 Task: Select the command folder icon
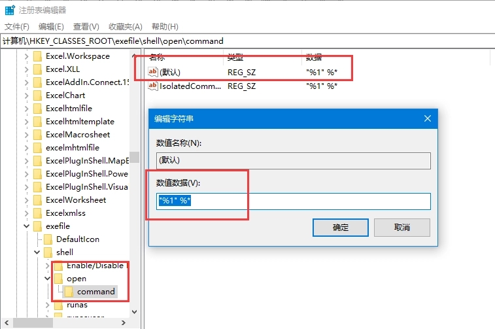click(x=69, y=292)
